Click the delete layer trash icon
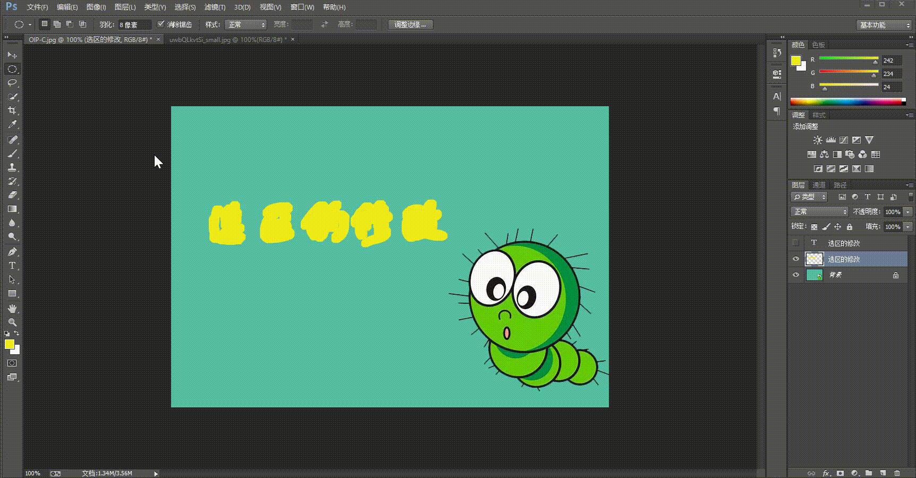The width and height of the screenshot is (916, 478). pos(897,473)
